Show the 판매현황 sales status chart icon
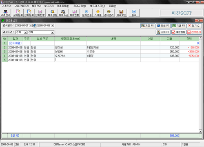 click(40, 13)
